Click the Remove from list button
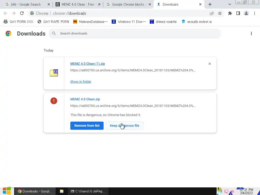The image size is (260, 195). coord(87,126)
